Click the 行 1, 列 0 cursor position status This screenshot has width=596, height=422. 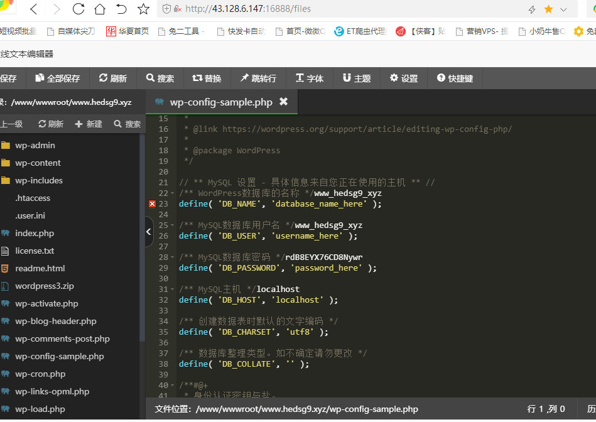(546, 409)
